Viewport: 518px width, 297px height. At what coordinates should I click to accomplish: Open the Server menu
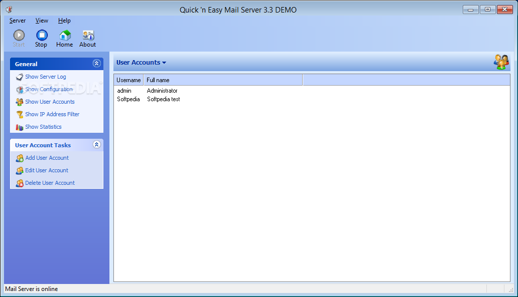pyautogui.click(x=18, y=21)
